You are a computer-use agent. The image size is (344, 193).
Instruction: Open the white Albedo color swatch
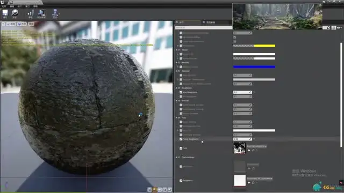click(x=254, y=54)
